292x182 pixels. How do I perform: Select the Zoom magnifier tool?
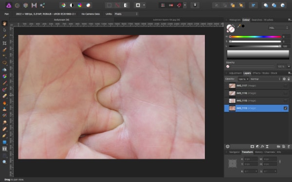[x=4, y=162]
